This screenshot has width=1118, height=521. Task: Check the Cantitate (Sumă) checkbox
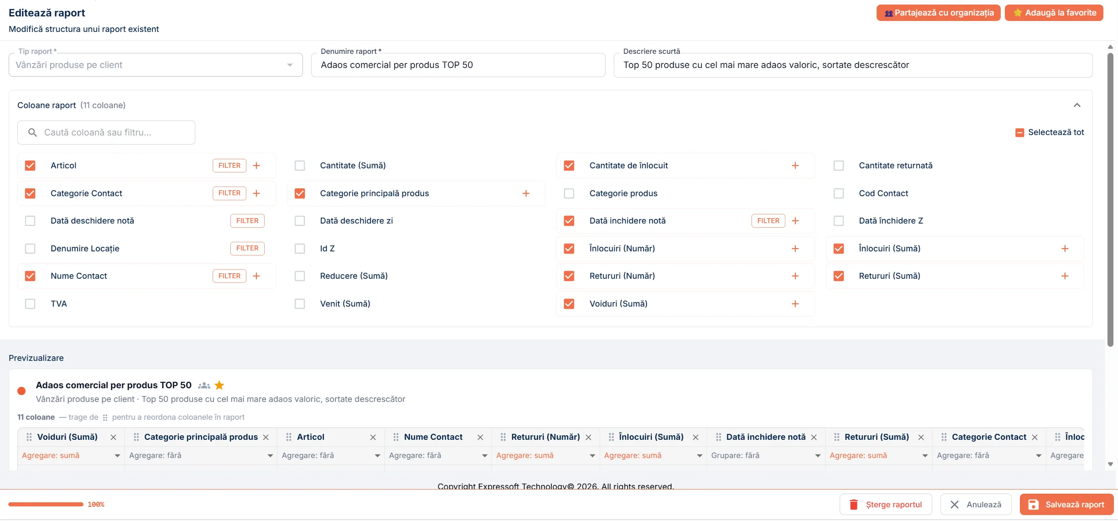coord(300,166)
